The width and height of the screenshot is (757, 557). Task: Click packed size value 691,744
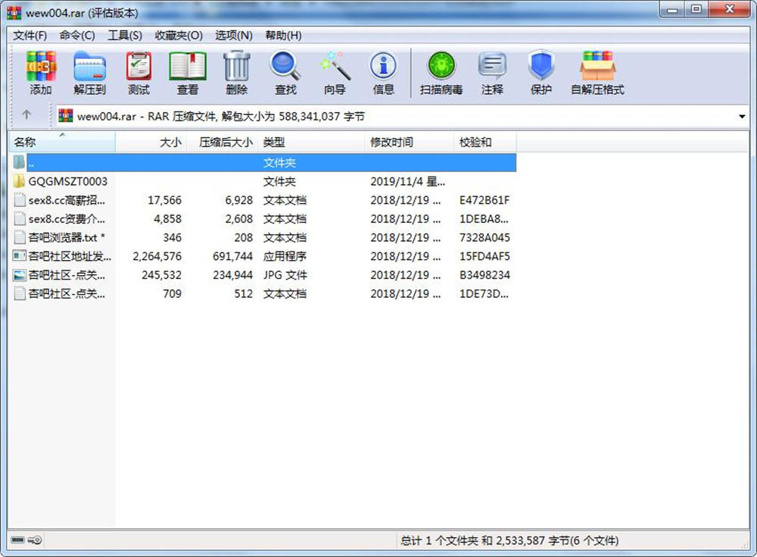tap(232, 256)
